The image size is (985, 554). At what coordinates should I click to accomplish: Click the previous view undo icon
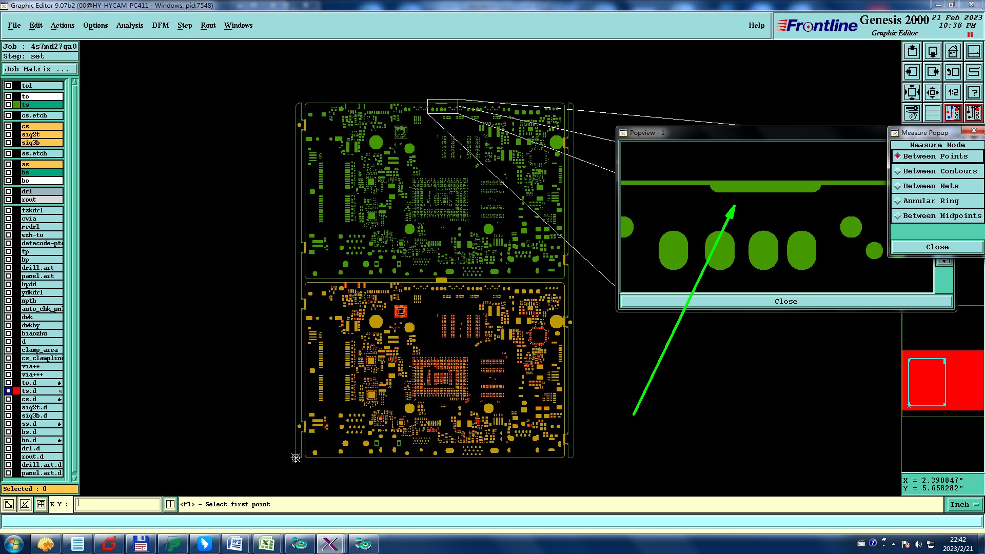click(953, 72)
